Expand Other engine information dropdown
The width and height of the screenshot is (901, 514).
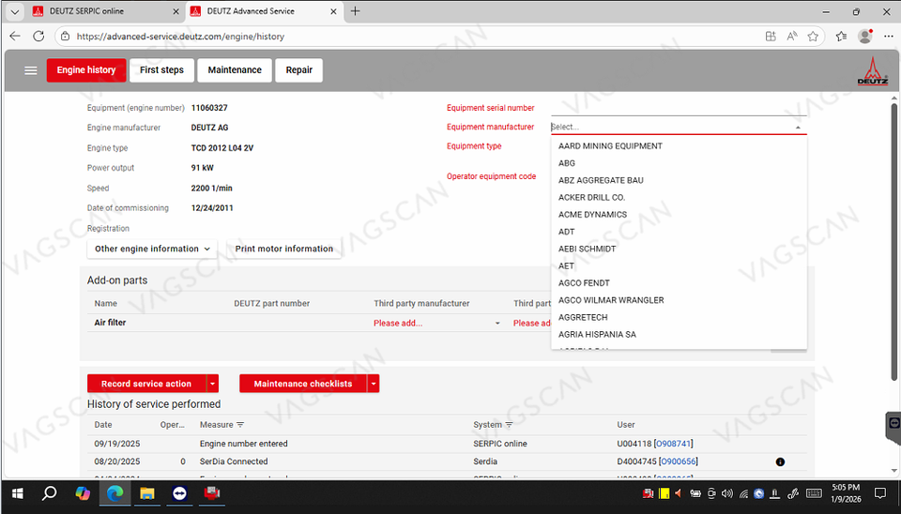(152, 249)
